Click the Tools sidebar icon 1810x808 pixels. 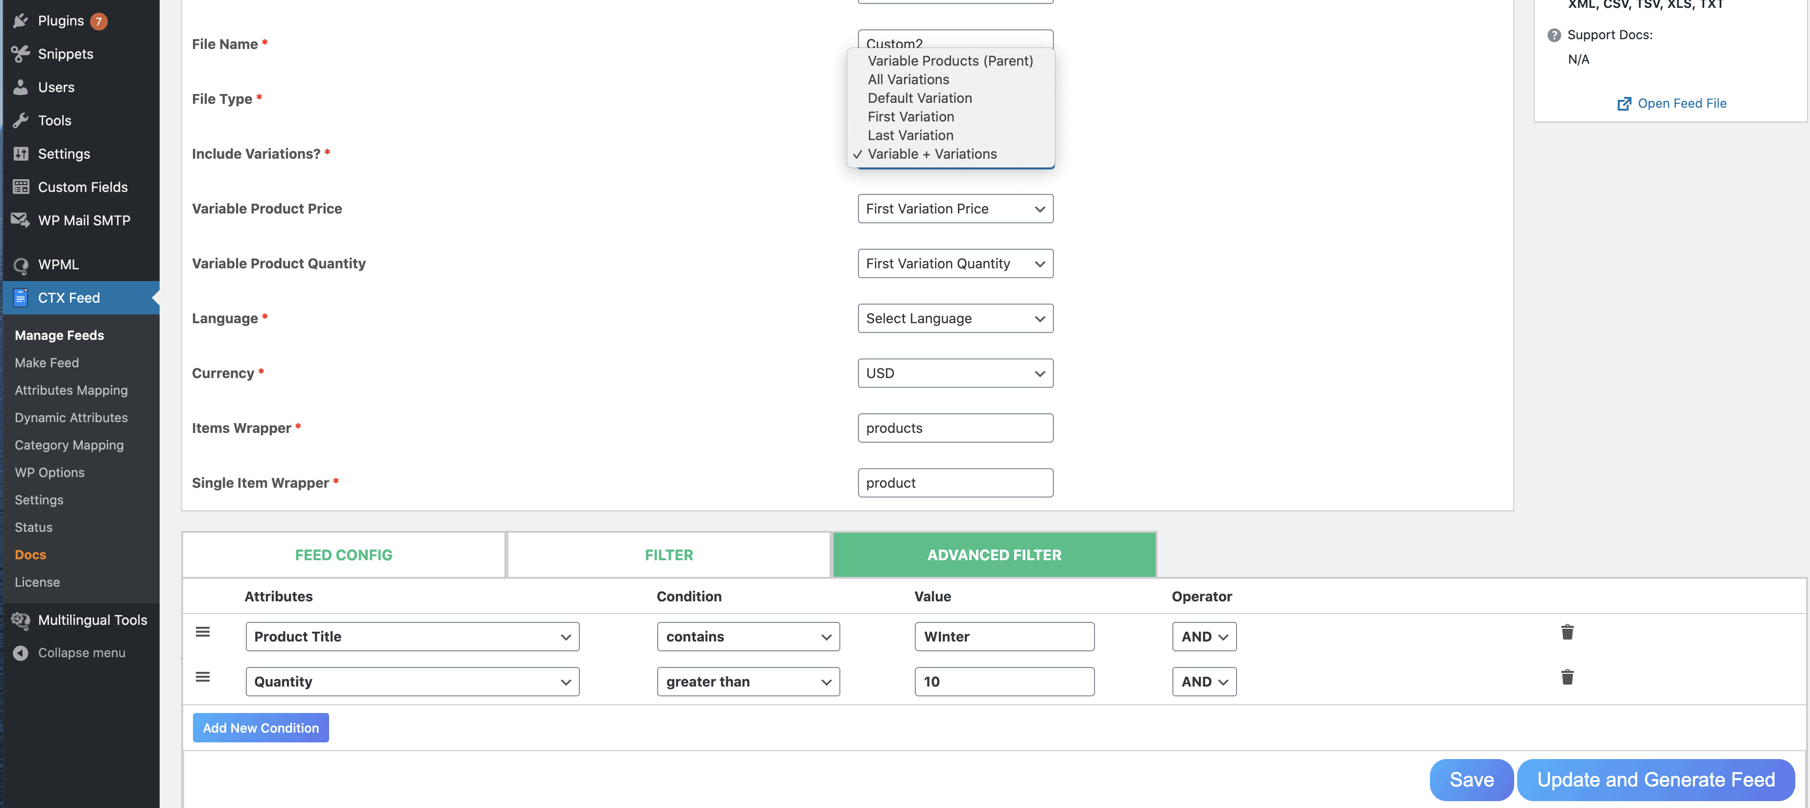pos(21,119)
